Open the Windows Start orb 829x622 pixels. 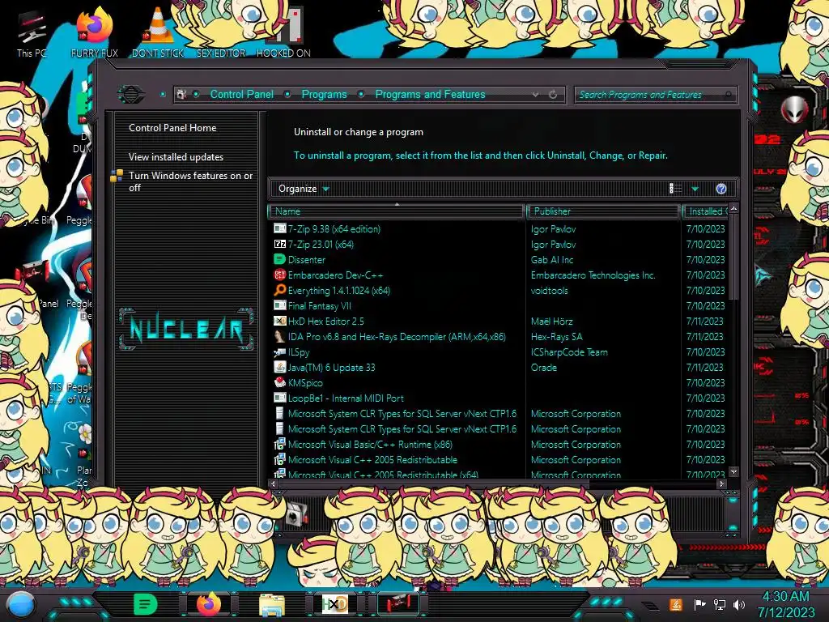21,604
